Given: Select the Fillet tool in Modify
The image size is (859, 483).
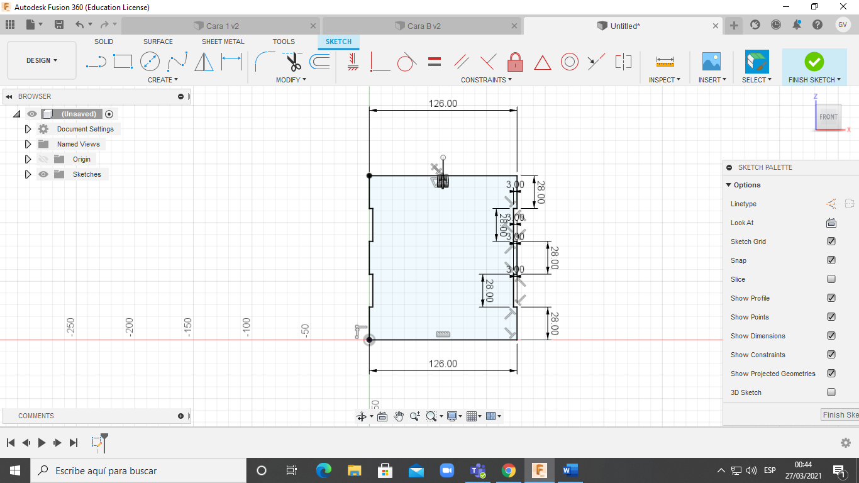Looking at the screenshot, I should click(265, 62).
